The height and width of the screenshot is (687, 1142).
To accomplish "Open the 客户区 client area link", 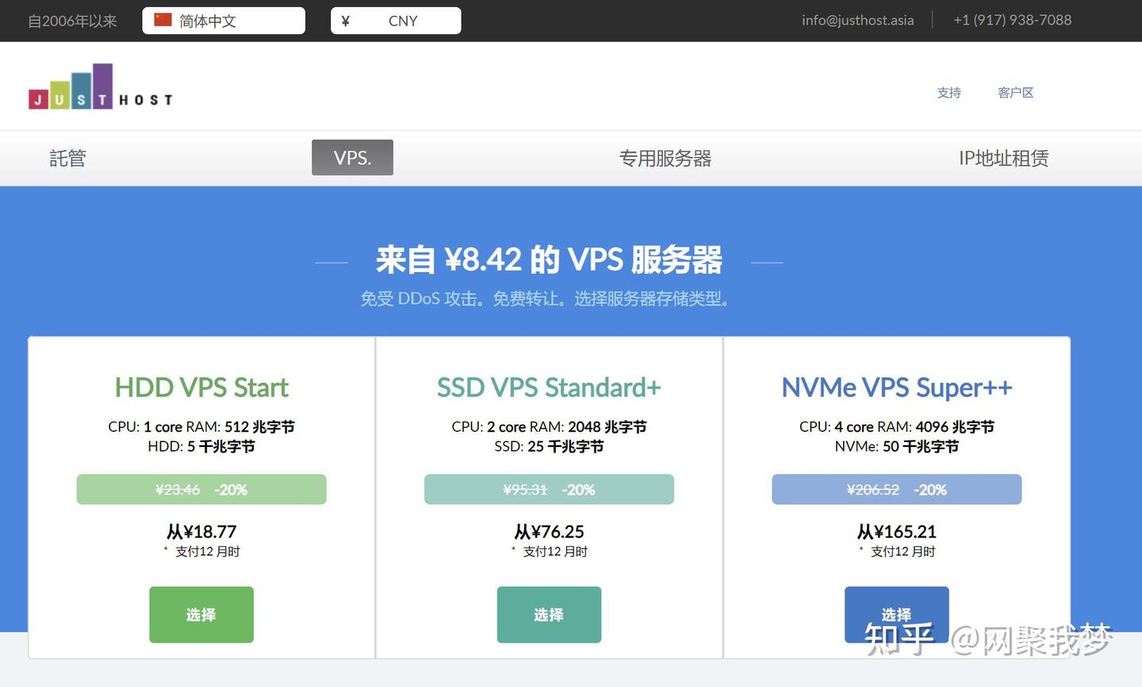I will point(1015,93).
